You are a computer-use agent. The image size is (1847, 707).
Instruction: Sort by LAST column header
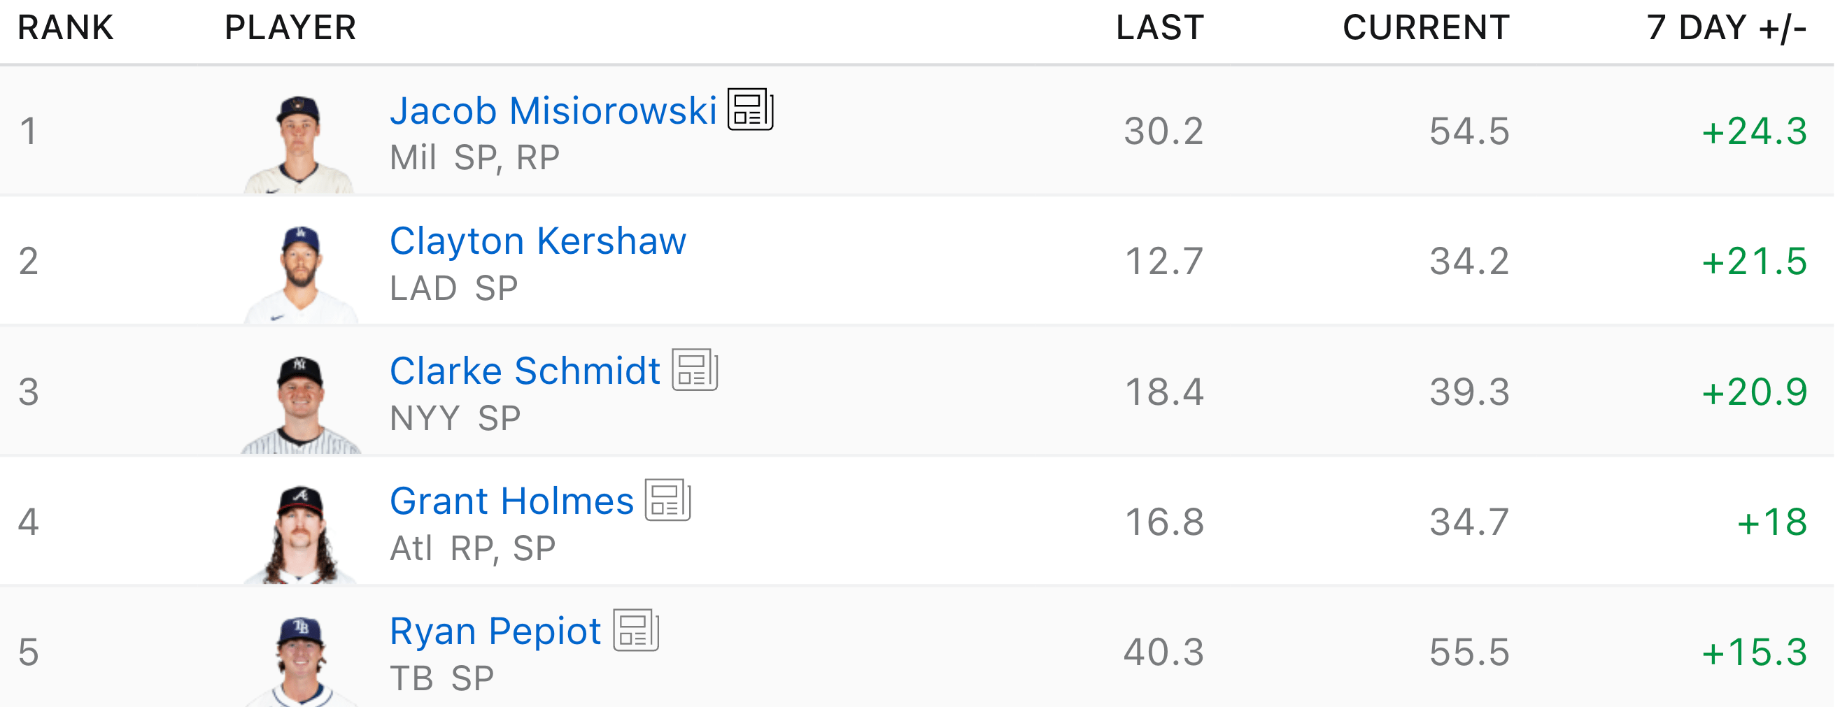tap(1159, 28)
